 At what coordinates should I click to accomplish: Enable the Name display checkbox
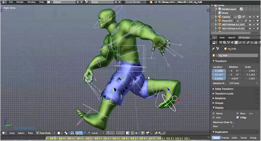coord(213,114)
